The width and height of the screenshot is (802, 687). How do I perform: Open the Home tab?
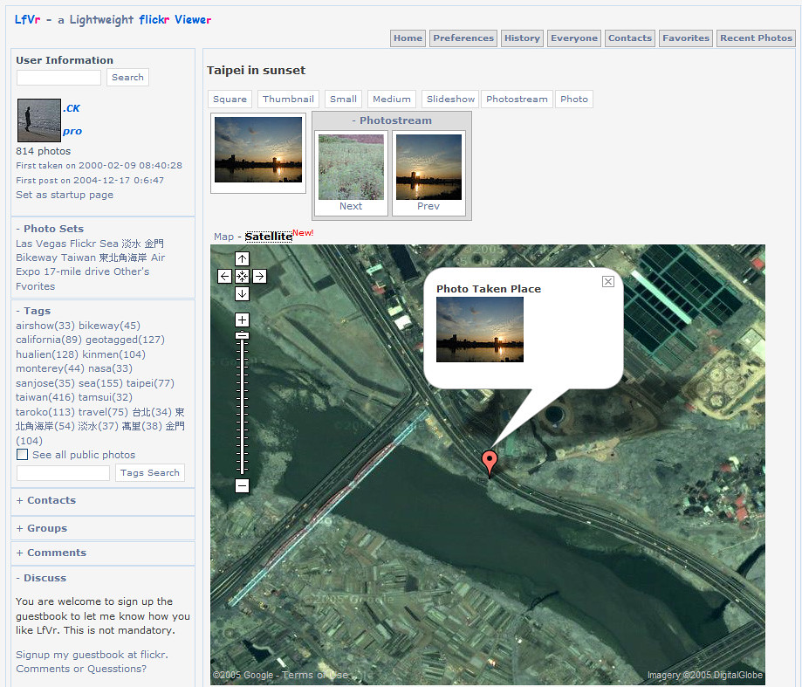408,38
